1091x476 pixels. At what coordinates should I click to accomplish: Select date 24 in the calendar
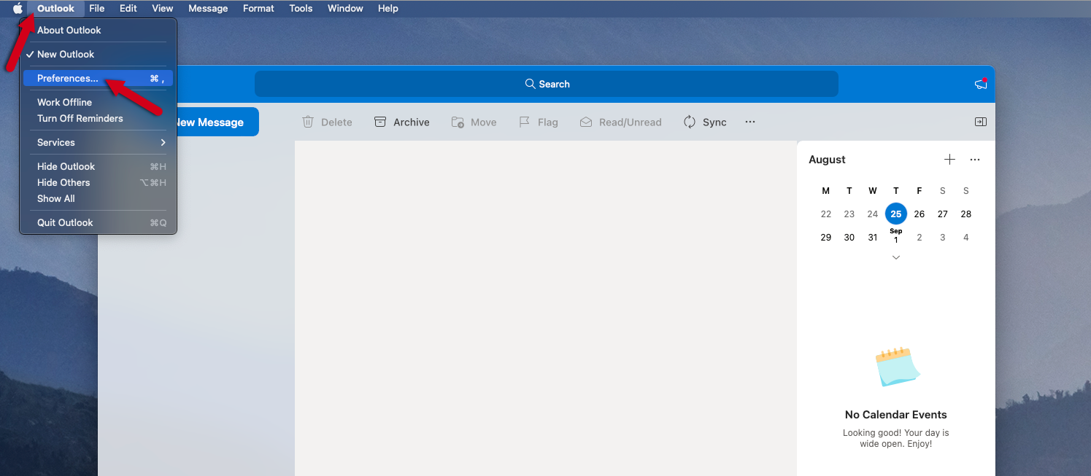point(873,214)
